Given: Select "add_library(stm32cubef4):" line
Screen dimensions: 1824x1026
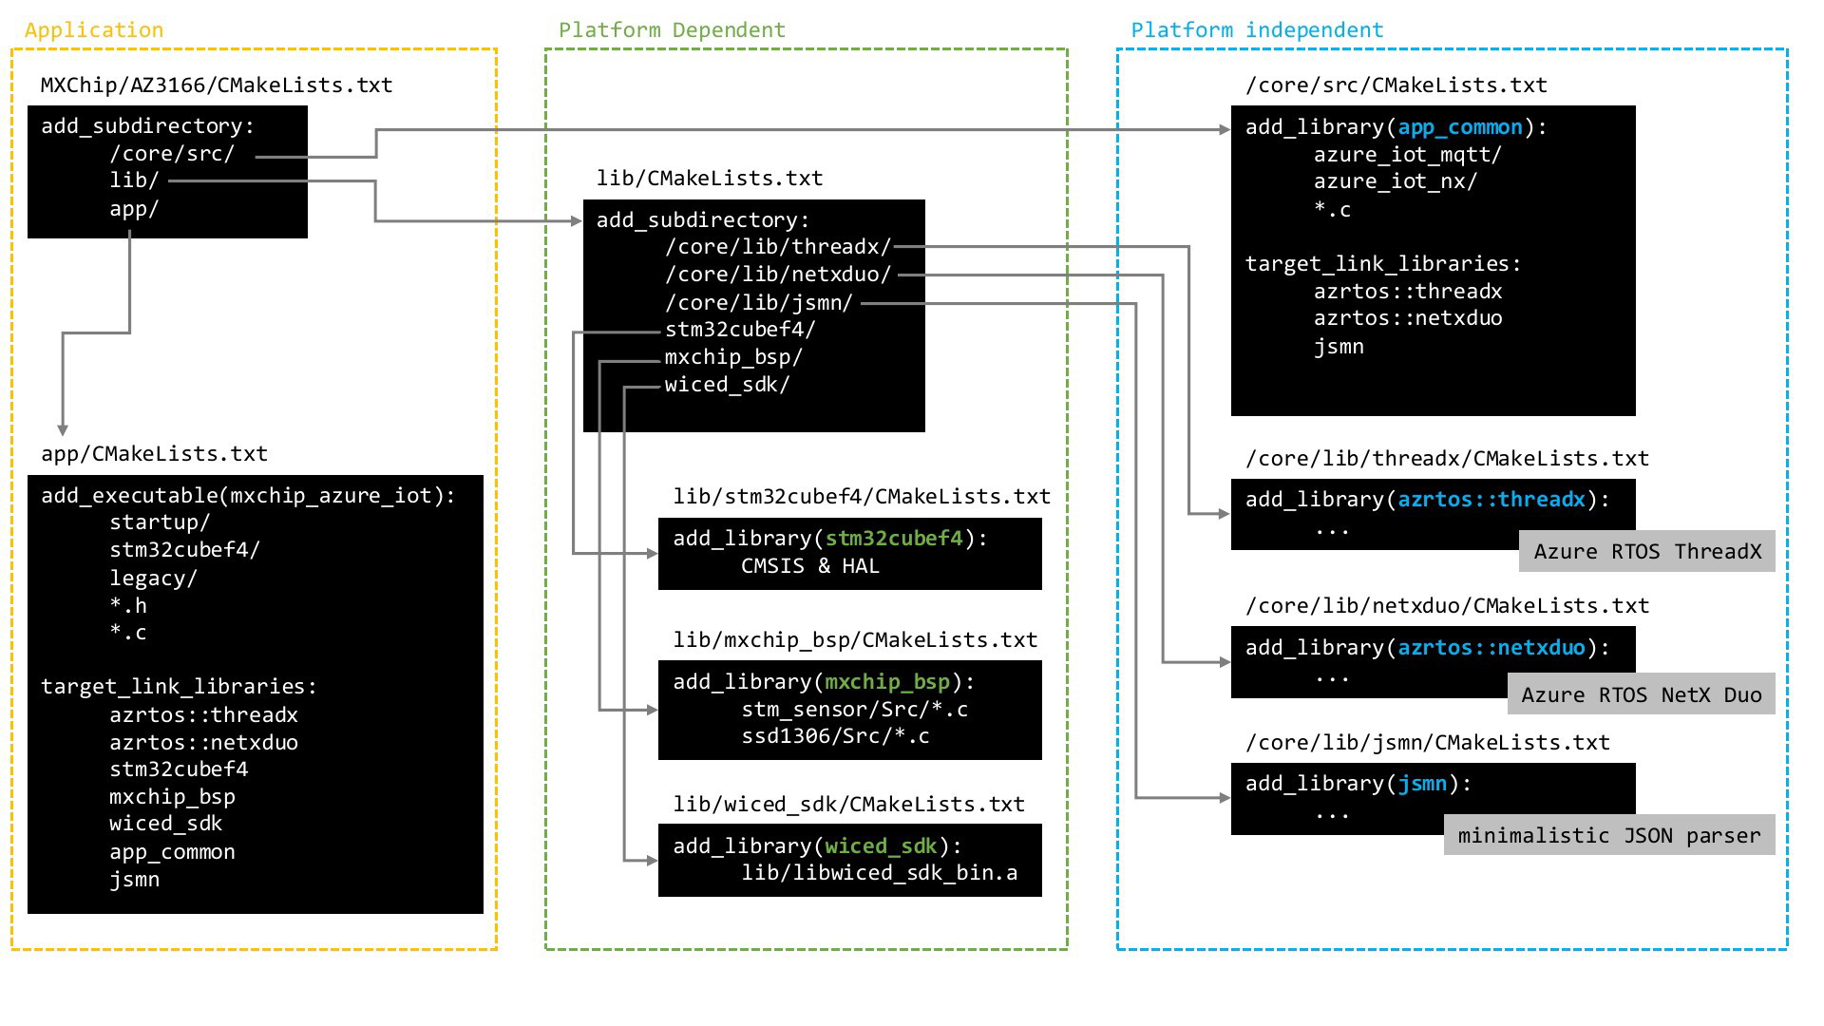Looking at the screenshot, I should coord(830,539).
